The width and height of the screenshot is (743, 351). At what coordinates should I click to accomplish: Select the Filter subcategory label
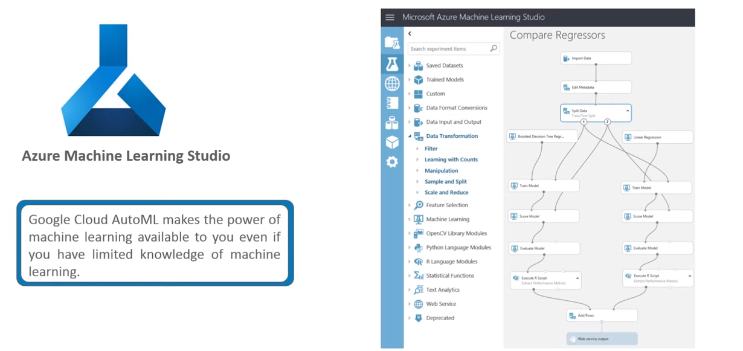(x=431, y=149)
